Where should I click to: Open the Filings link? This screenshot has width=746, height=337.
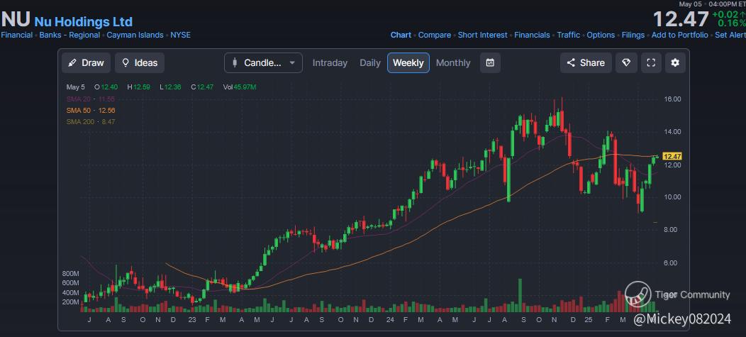click(633, 35)
